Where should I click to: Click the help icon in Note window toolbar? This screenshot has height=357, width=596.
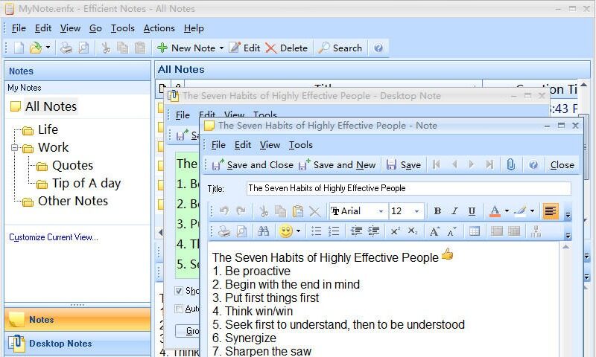tap(533, 164)
